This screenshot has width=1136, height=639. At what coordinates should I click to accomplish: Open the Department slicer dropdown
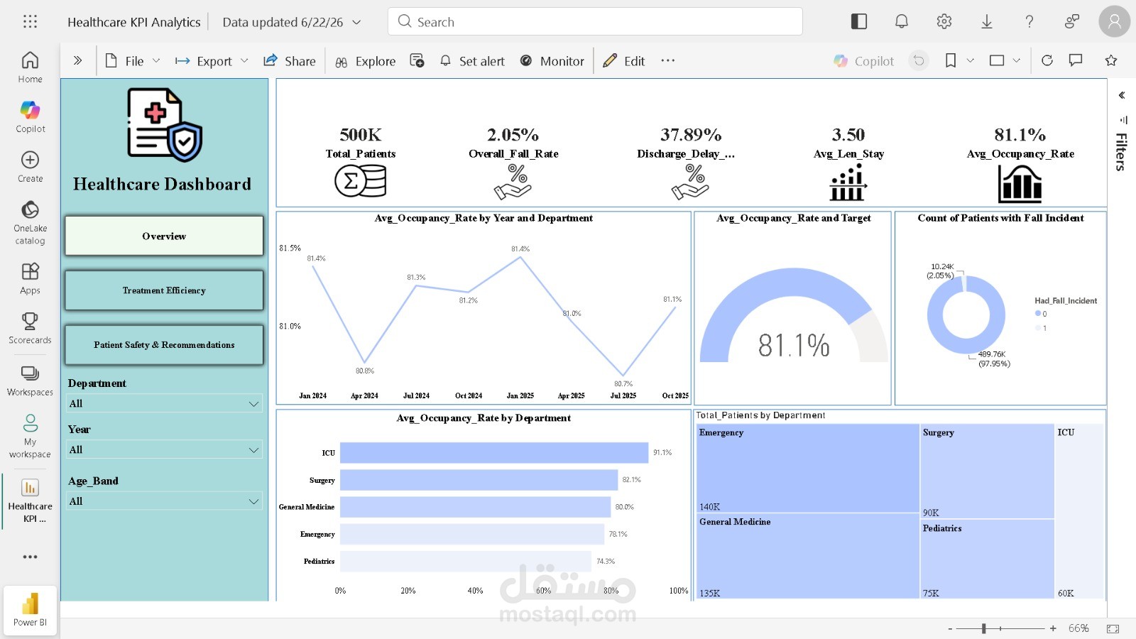pyautogui.click(x=164, y=403)
